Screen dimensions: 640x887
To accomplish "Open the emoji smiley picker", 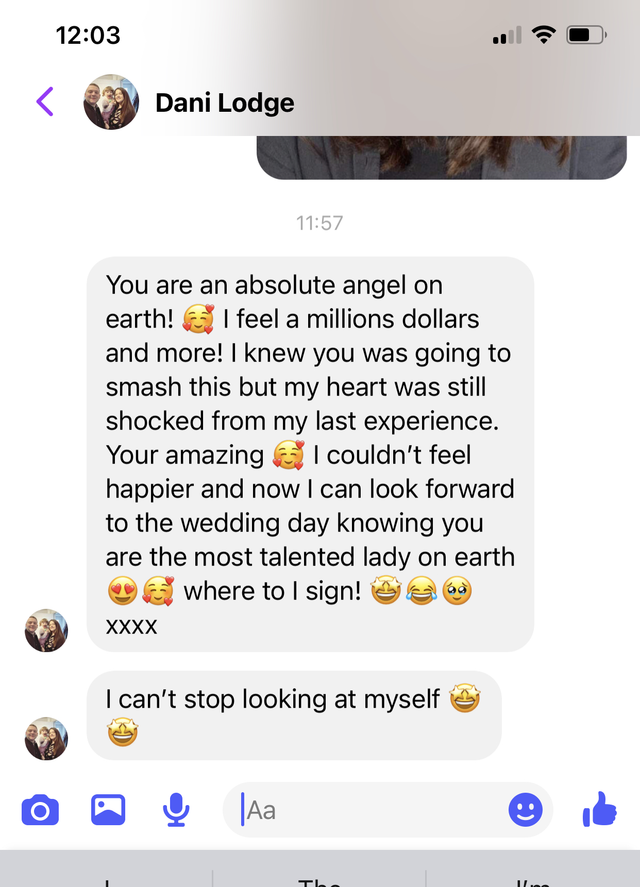I will 525,810.
